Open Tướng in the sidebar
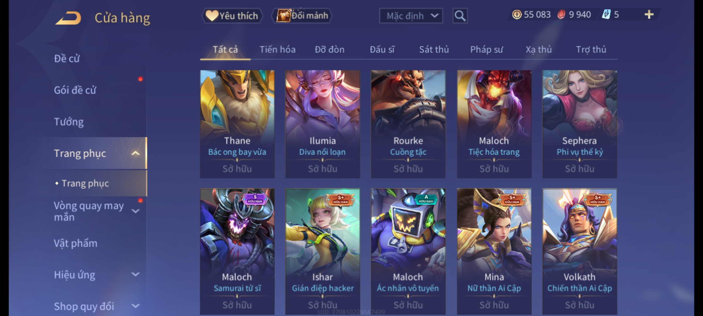Viewport: 703px width, 316px height. [x=69, y=122]
